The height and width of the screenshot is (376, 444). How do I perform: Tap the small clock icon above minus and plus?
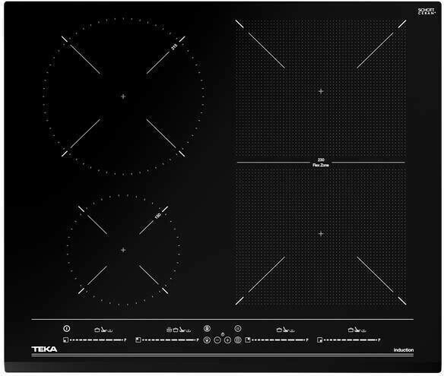point(223,334)
